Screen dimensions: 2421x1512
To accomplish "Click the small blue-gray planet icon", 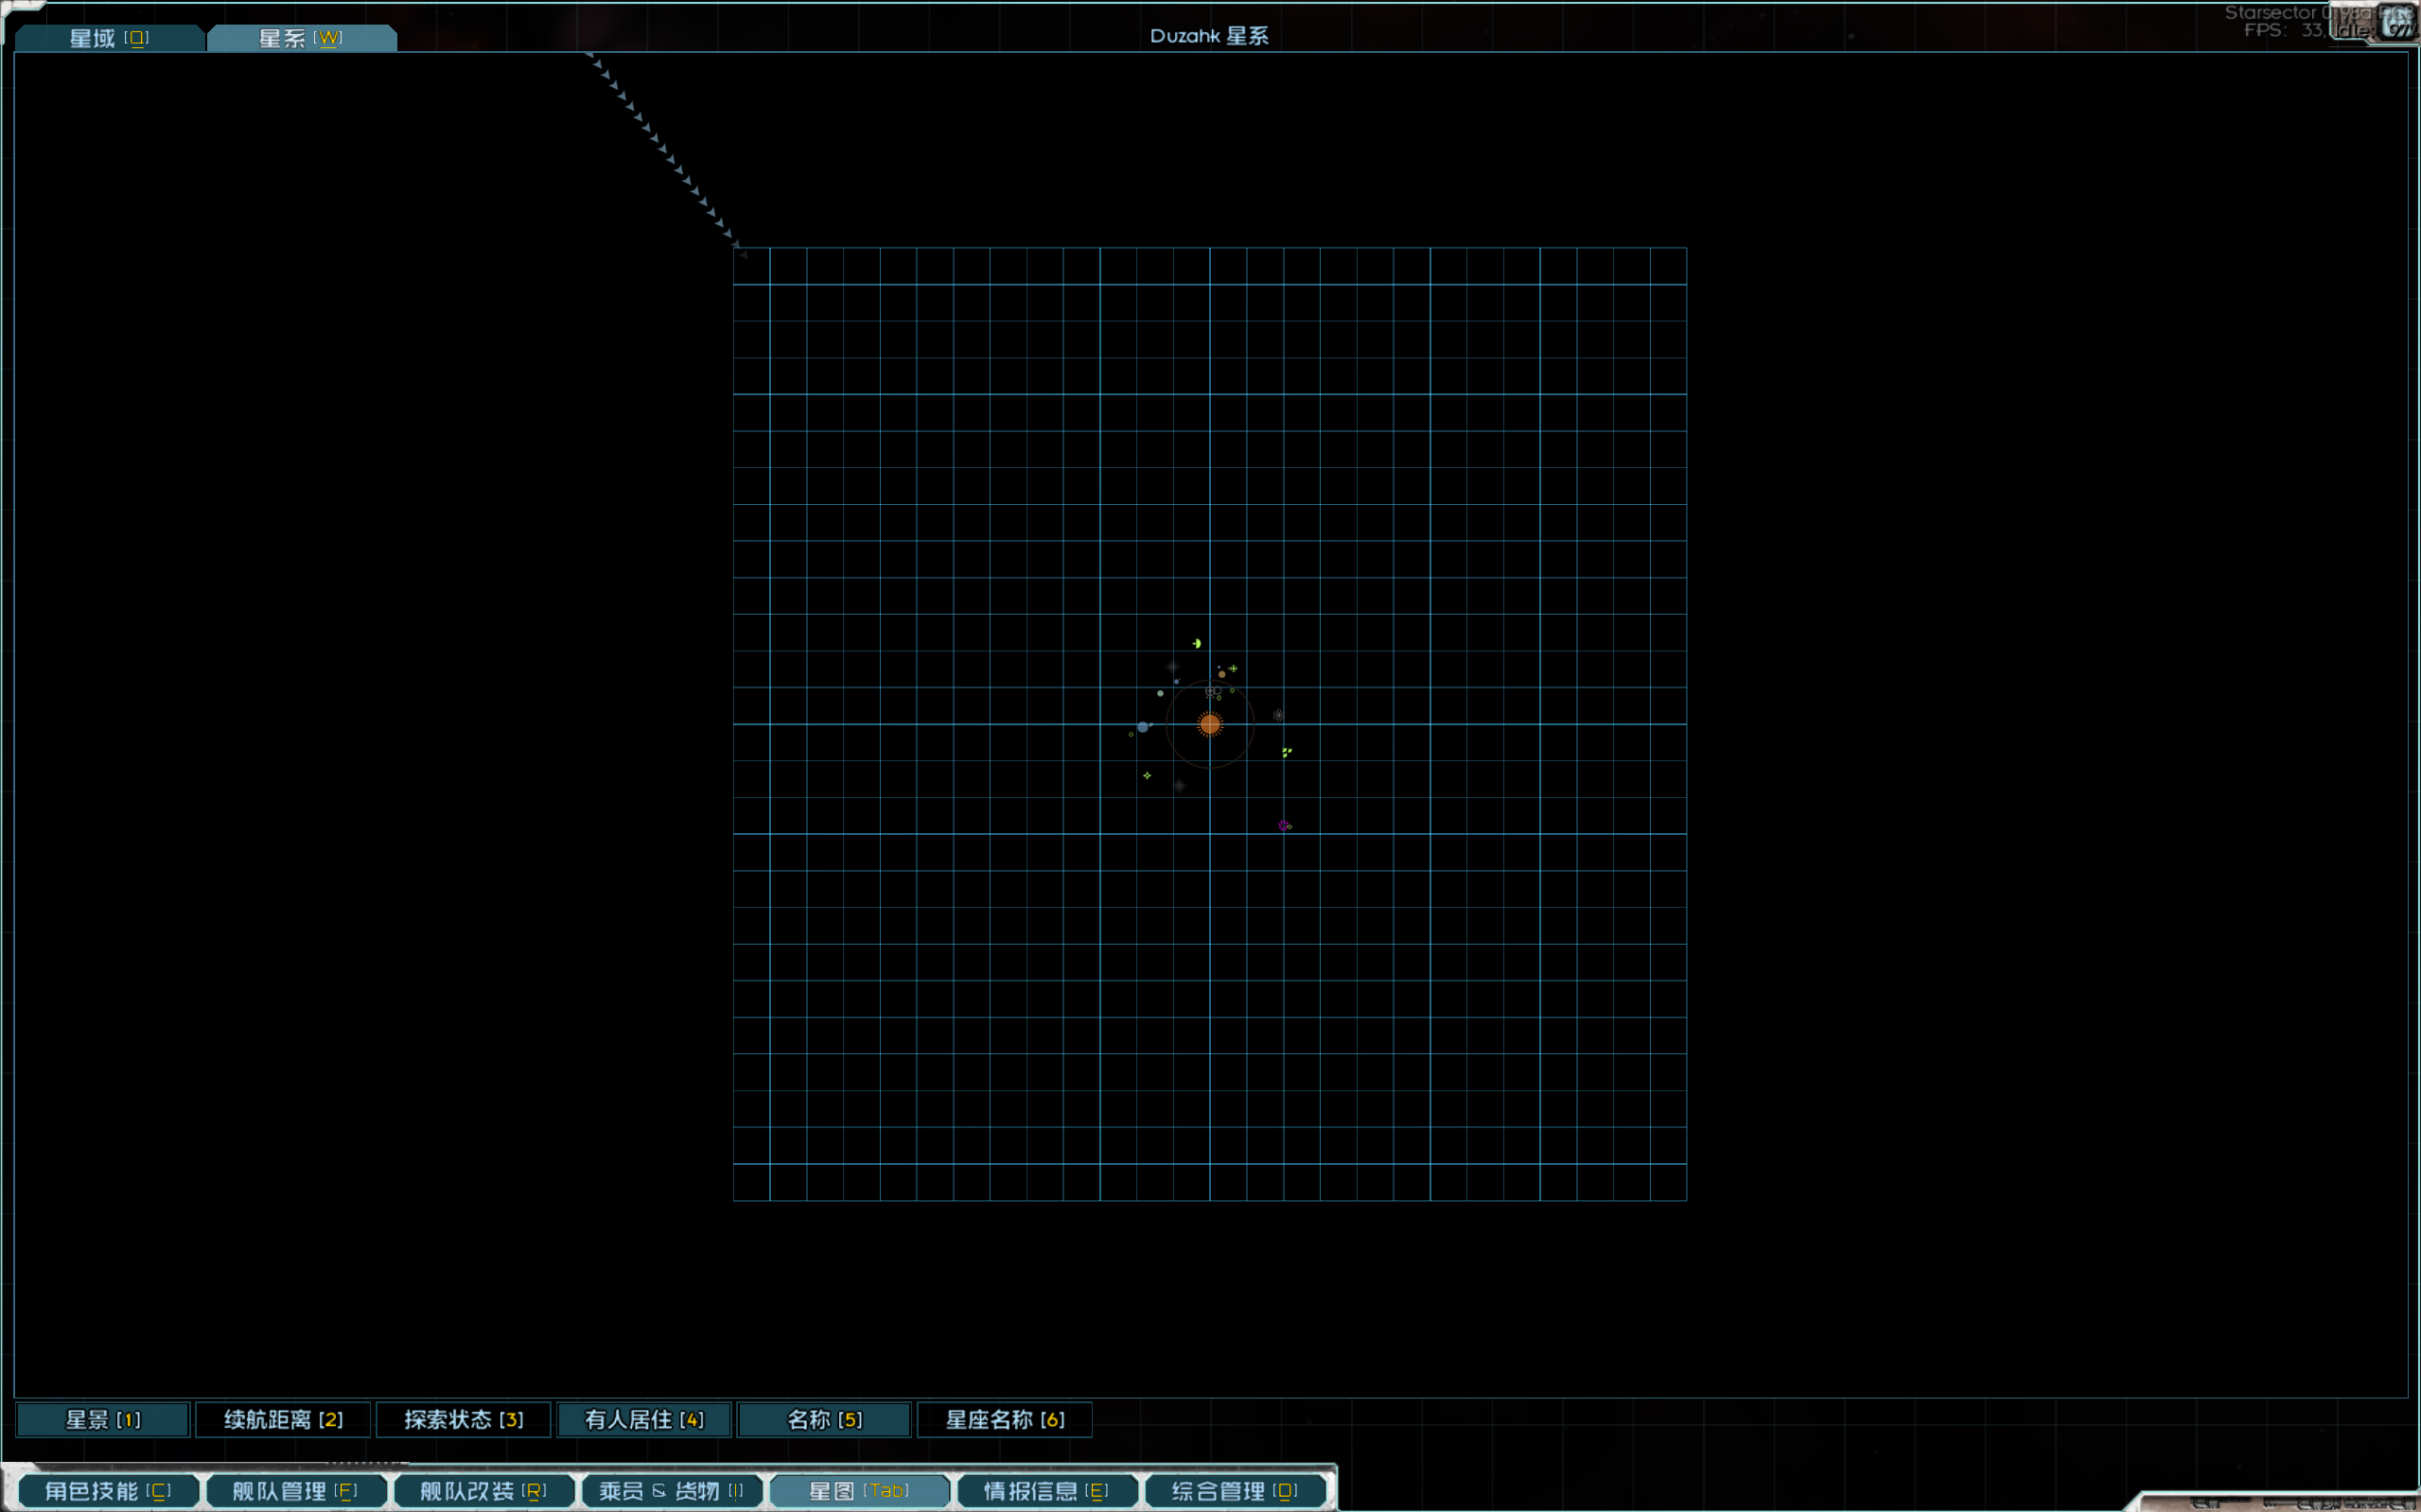I will [1177, 681].
